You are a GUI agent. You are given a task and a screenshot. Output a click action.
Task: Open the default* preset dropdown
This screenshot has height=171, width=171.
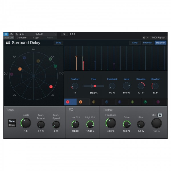pos(41,34)
